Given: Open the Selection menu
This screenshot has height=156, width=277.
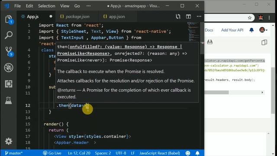Looking at the screenshot, I should (x=46, y=6).
